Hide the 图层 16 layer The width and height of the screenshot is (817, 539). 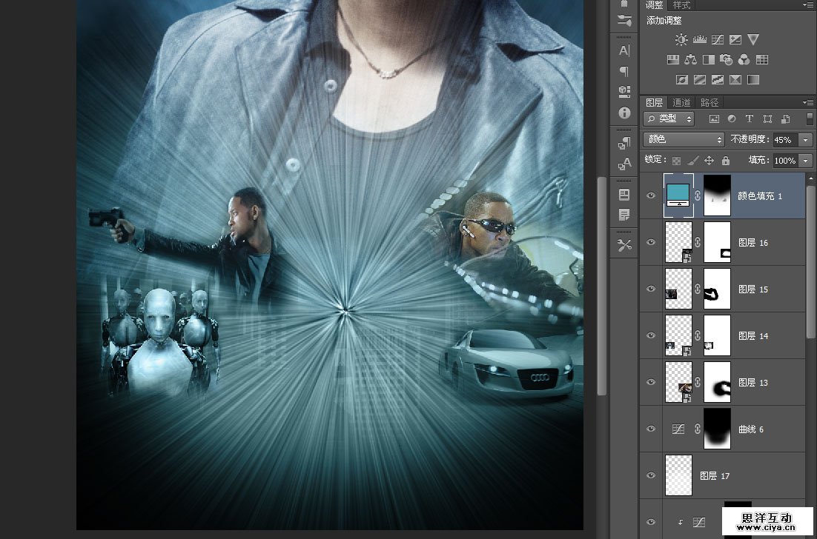click(x=651, y=243)
